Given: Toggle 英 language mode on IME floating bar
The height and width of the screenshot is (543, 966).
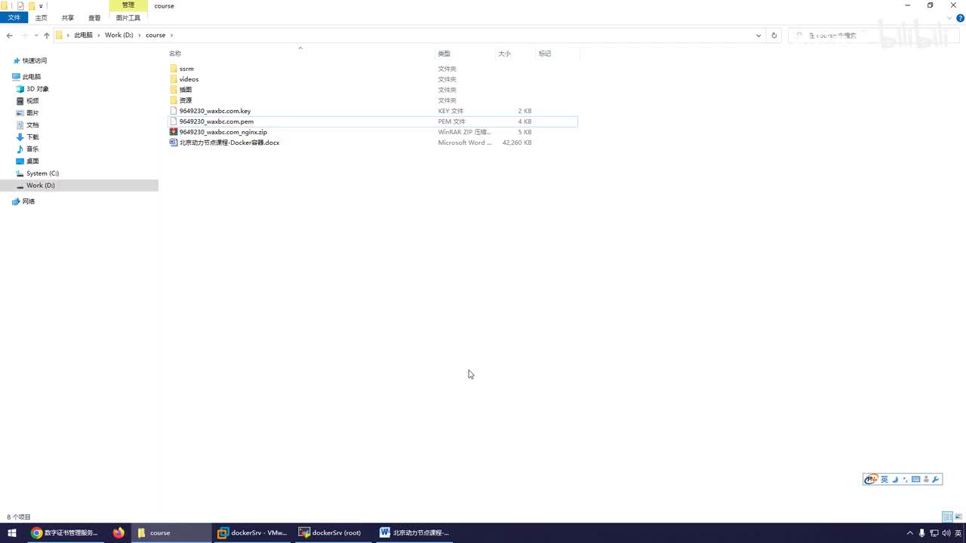Looking at the screenshot, I should (884, 480).
